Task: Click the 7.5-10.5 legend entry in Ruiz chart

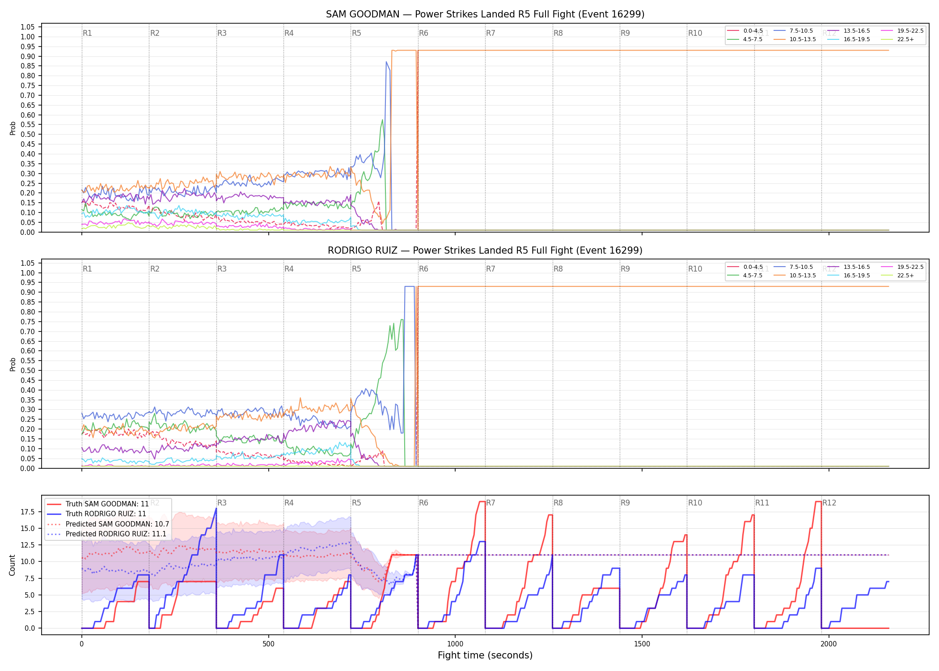Action: [793, 267]
